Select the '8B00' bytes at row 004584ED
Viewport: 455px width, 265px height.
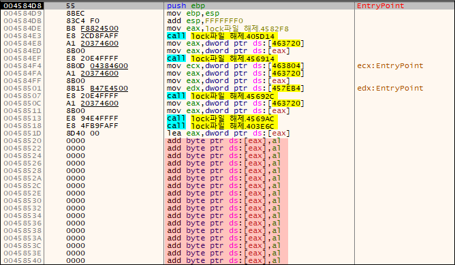76,51
